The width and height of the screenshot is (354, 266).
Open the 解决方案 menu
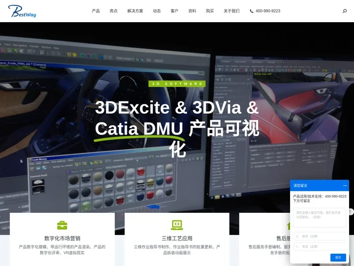(x=135, y=11)
